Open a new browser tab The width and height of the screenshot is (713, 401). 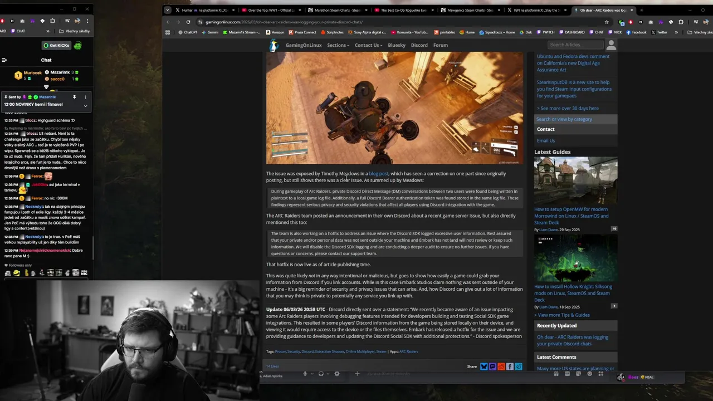642,10
